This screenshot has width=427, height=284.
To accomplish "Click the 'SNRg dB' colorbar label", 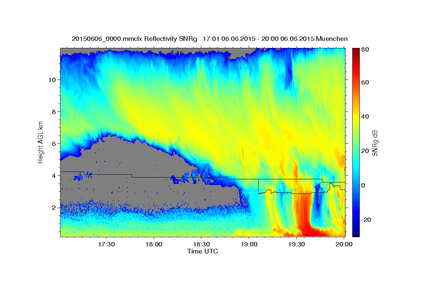I will (x=375, y=142).
